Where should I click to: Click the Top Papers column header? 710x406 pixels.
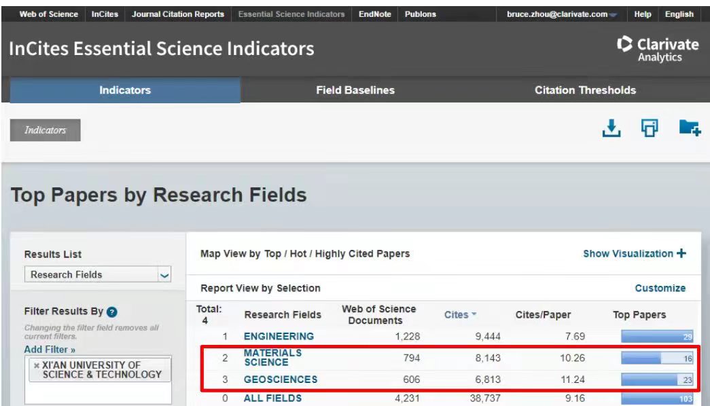tap(639, 314)
